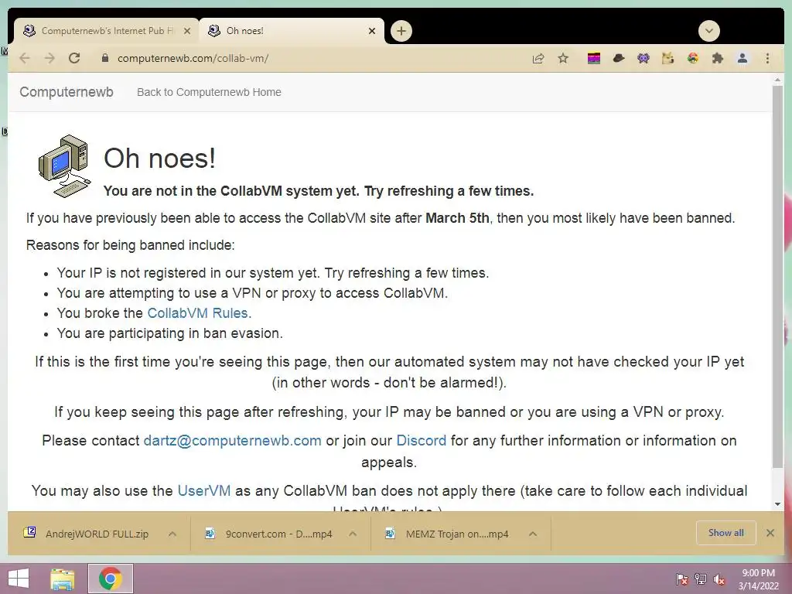Open the Chrome profile avatar

point(742,59)
